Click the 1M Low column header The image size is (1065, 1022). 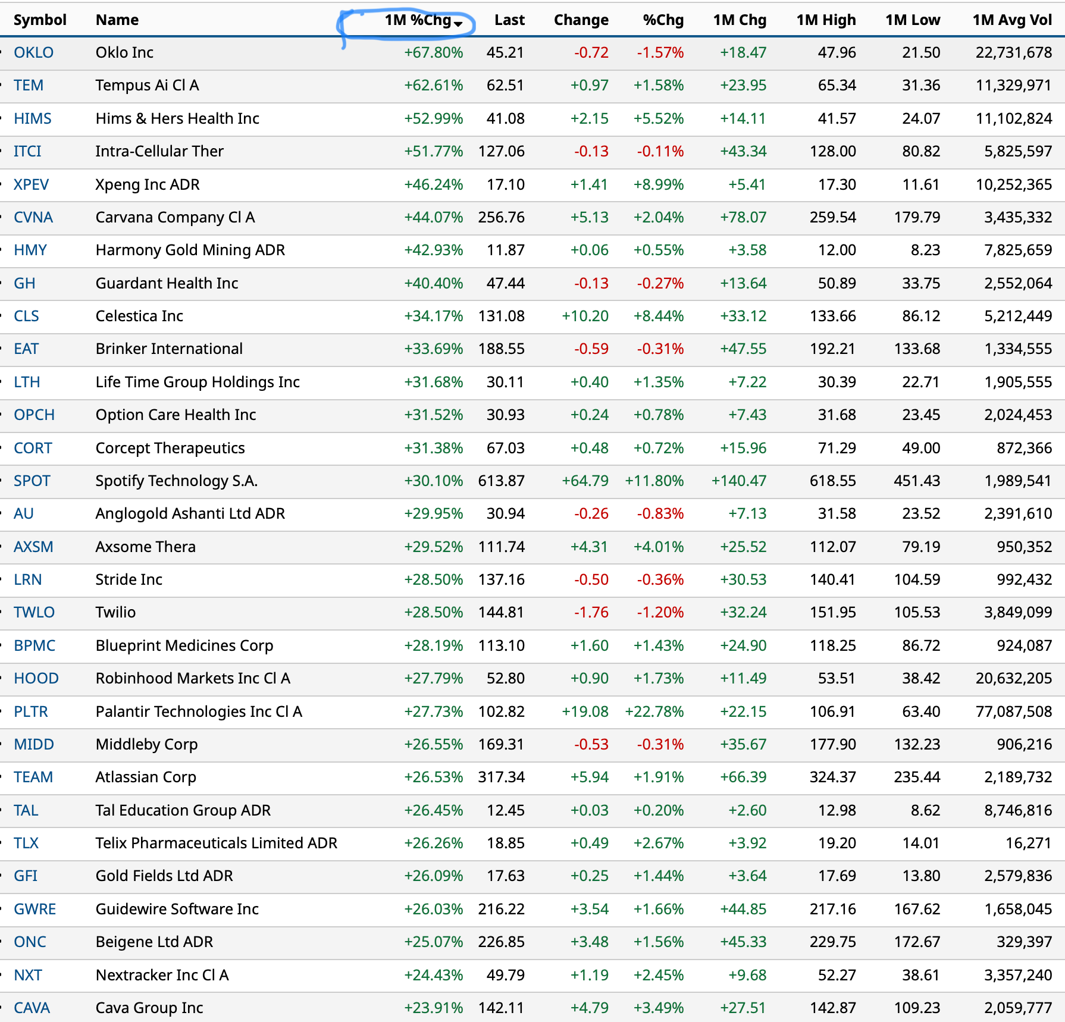[x=912, y=20]
